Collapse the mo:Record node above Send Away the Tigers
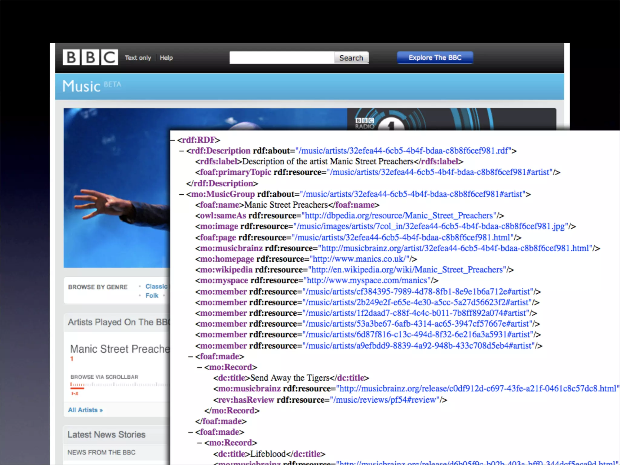Screen dimensions: 620x465 [200, 367]
